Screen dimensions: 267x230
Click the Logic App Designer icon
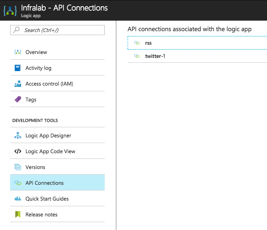pyautogui.click(x=18, y=135)
